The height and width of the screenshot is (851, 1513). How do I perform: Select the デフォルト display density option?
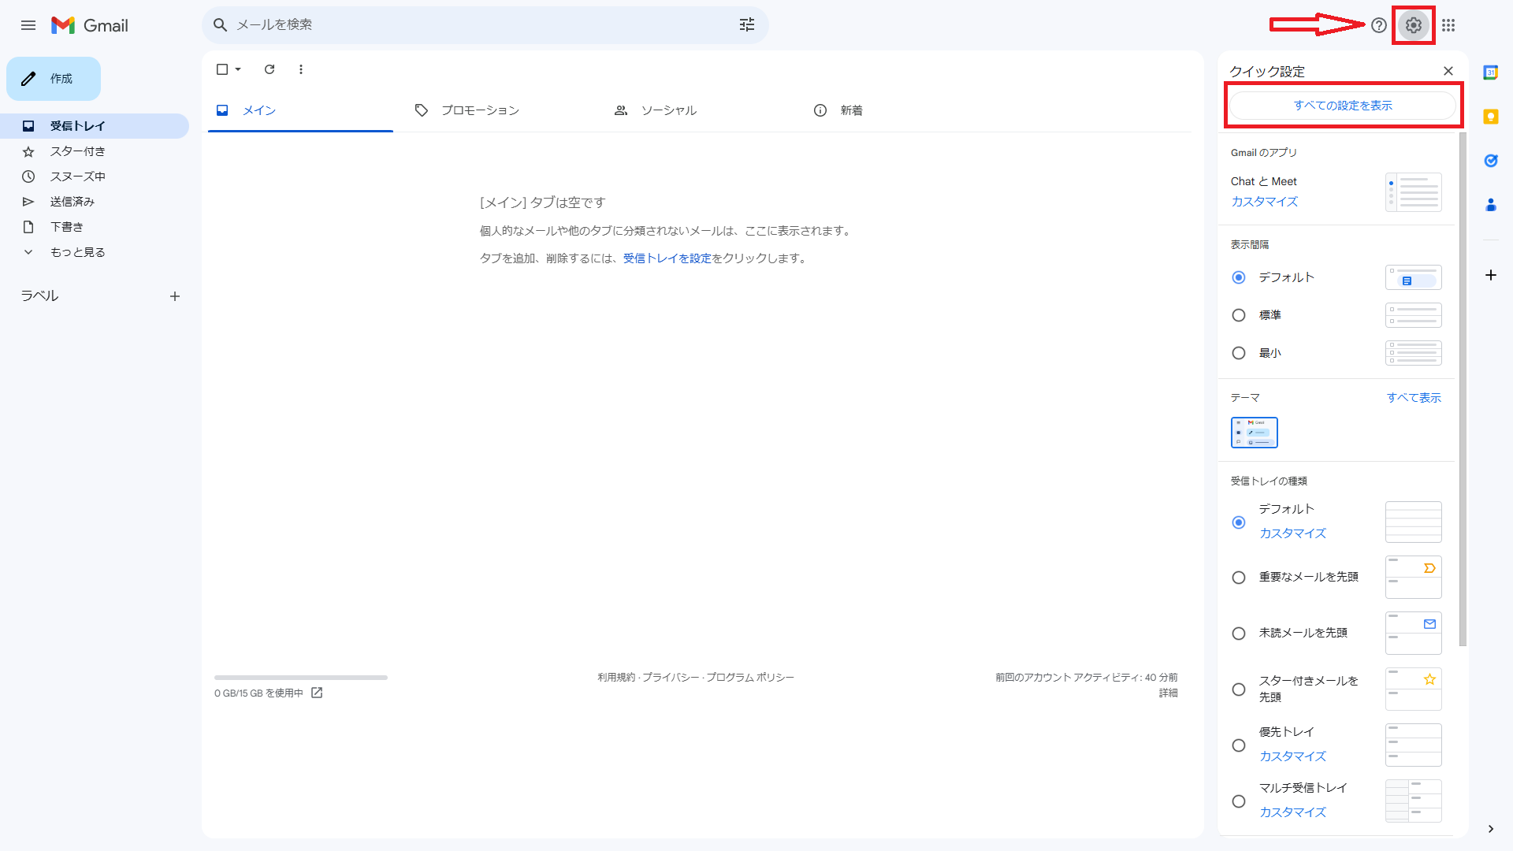[1238, 277]
